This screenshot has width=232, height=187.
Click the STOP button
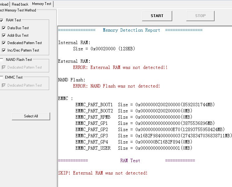pyautogui.click(x=200, y=16)
